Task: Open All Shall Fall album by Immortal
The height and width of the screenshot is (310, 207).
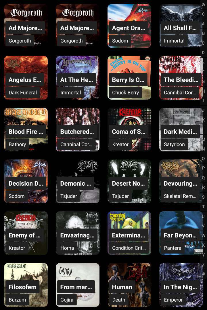Action: tap(181, 26)
